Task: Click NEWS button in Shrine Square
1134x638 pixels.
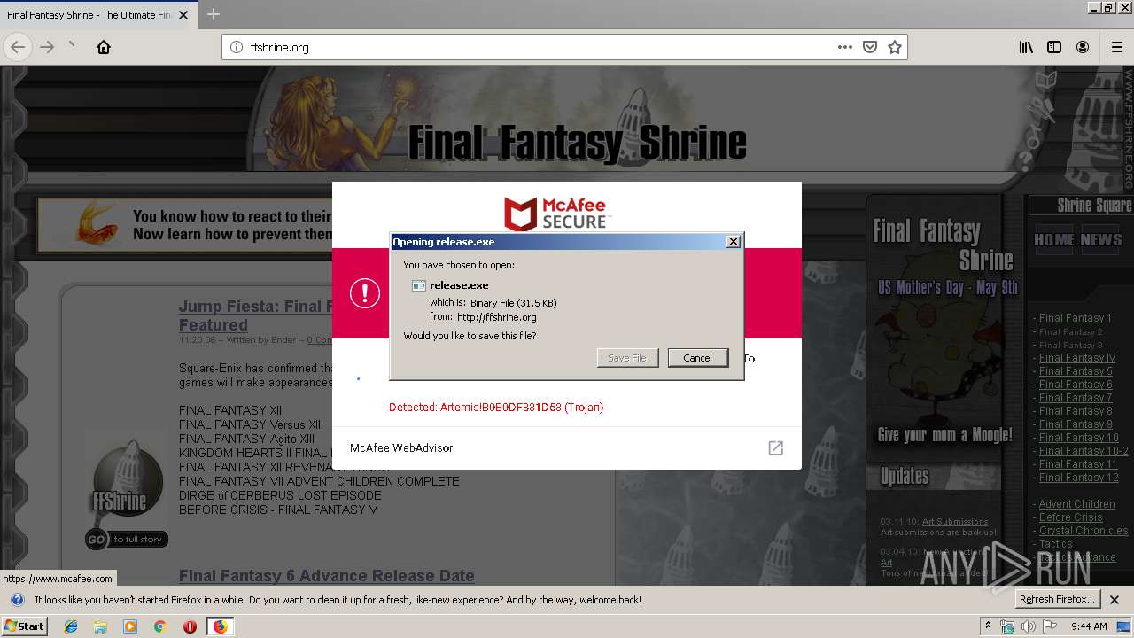Action: 1101,240
